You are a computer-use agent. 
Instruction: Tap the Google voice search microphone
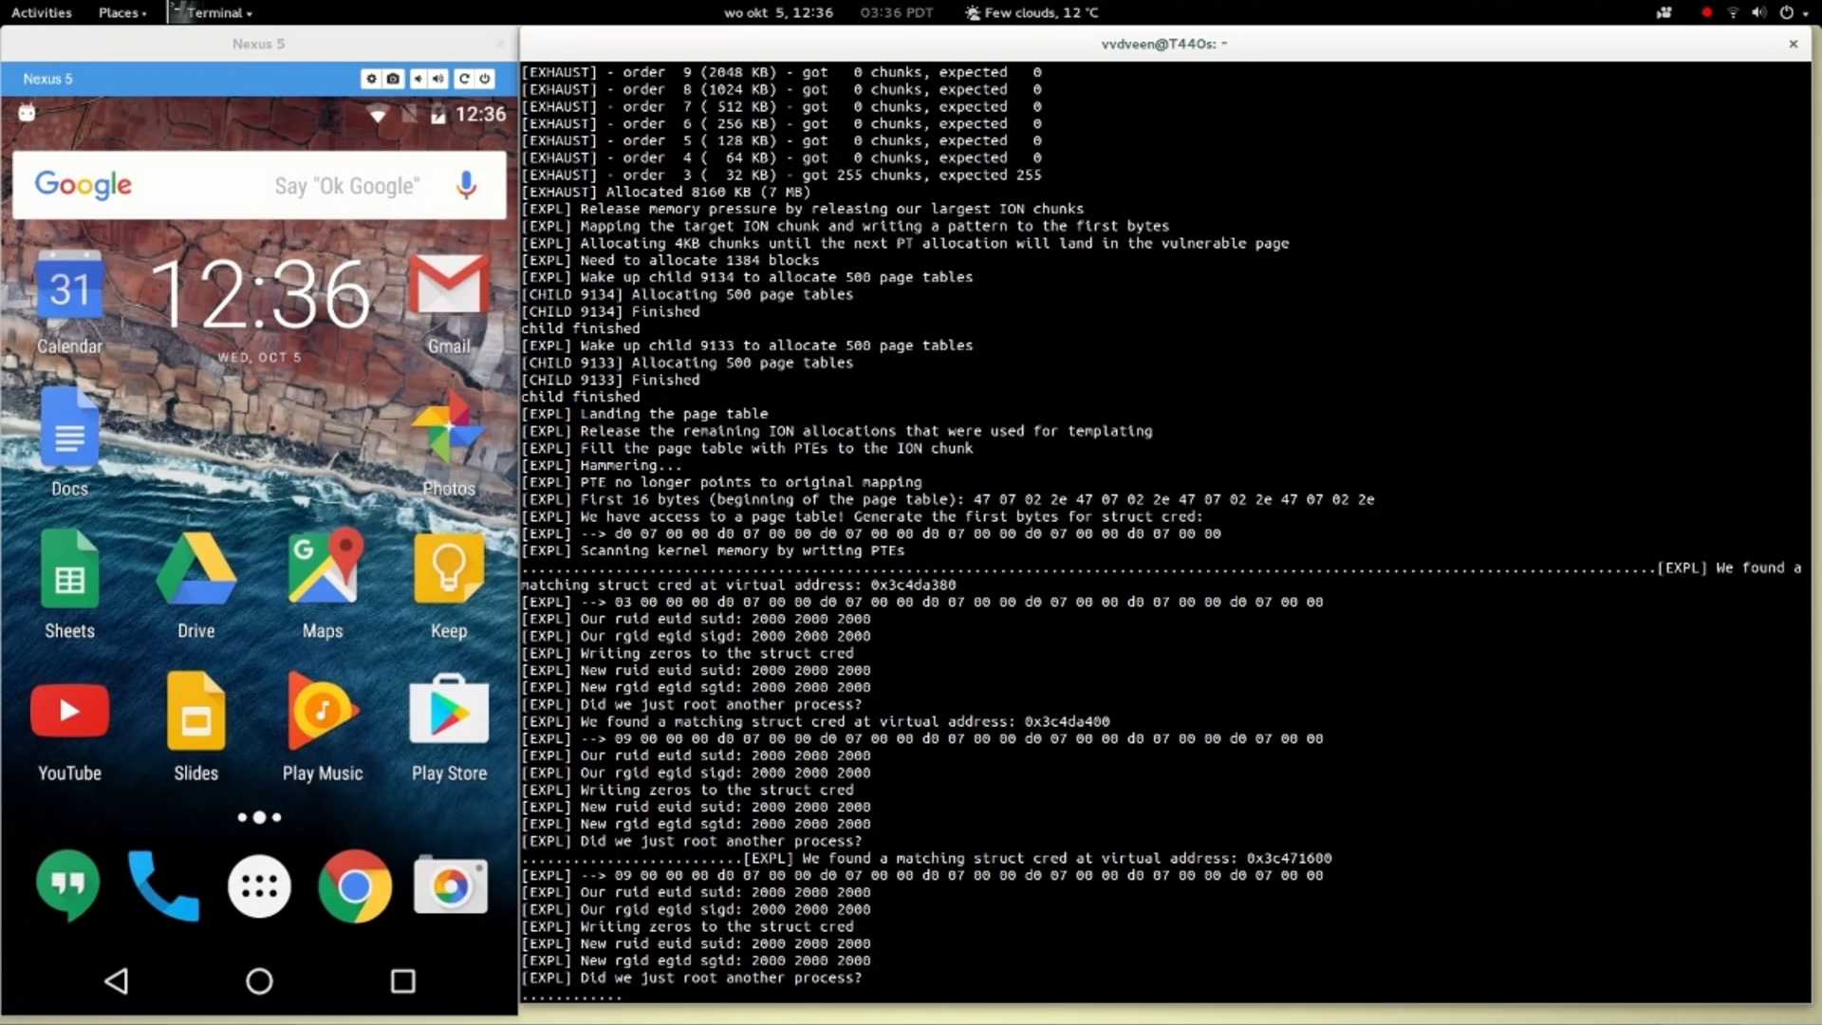pos(466,185)
